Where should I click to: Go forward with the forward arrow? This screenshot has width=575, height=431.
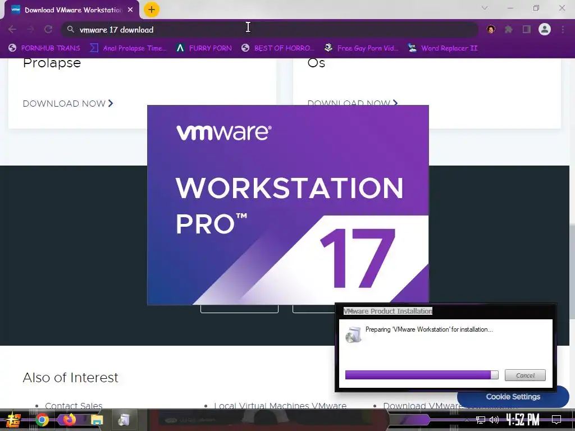pos(30,29)
